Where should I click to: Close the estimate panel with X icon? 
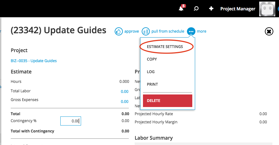(269, 31)
